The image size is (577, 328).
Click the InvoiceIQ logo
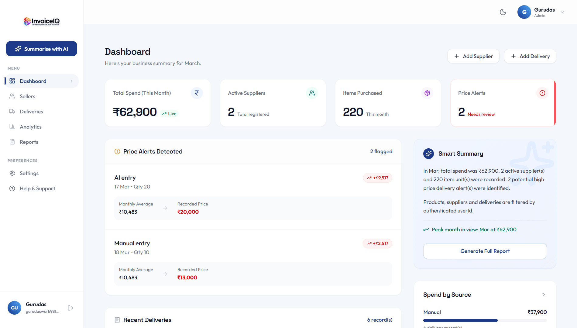[x=42, y=21]
